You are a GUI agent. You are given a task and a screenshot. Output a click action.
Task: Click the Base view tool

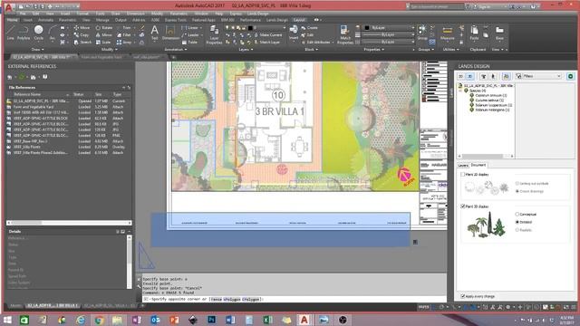pyautogui.click(x=499, y=33)
